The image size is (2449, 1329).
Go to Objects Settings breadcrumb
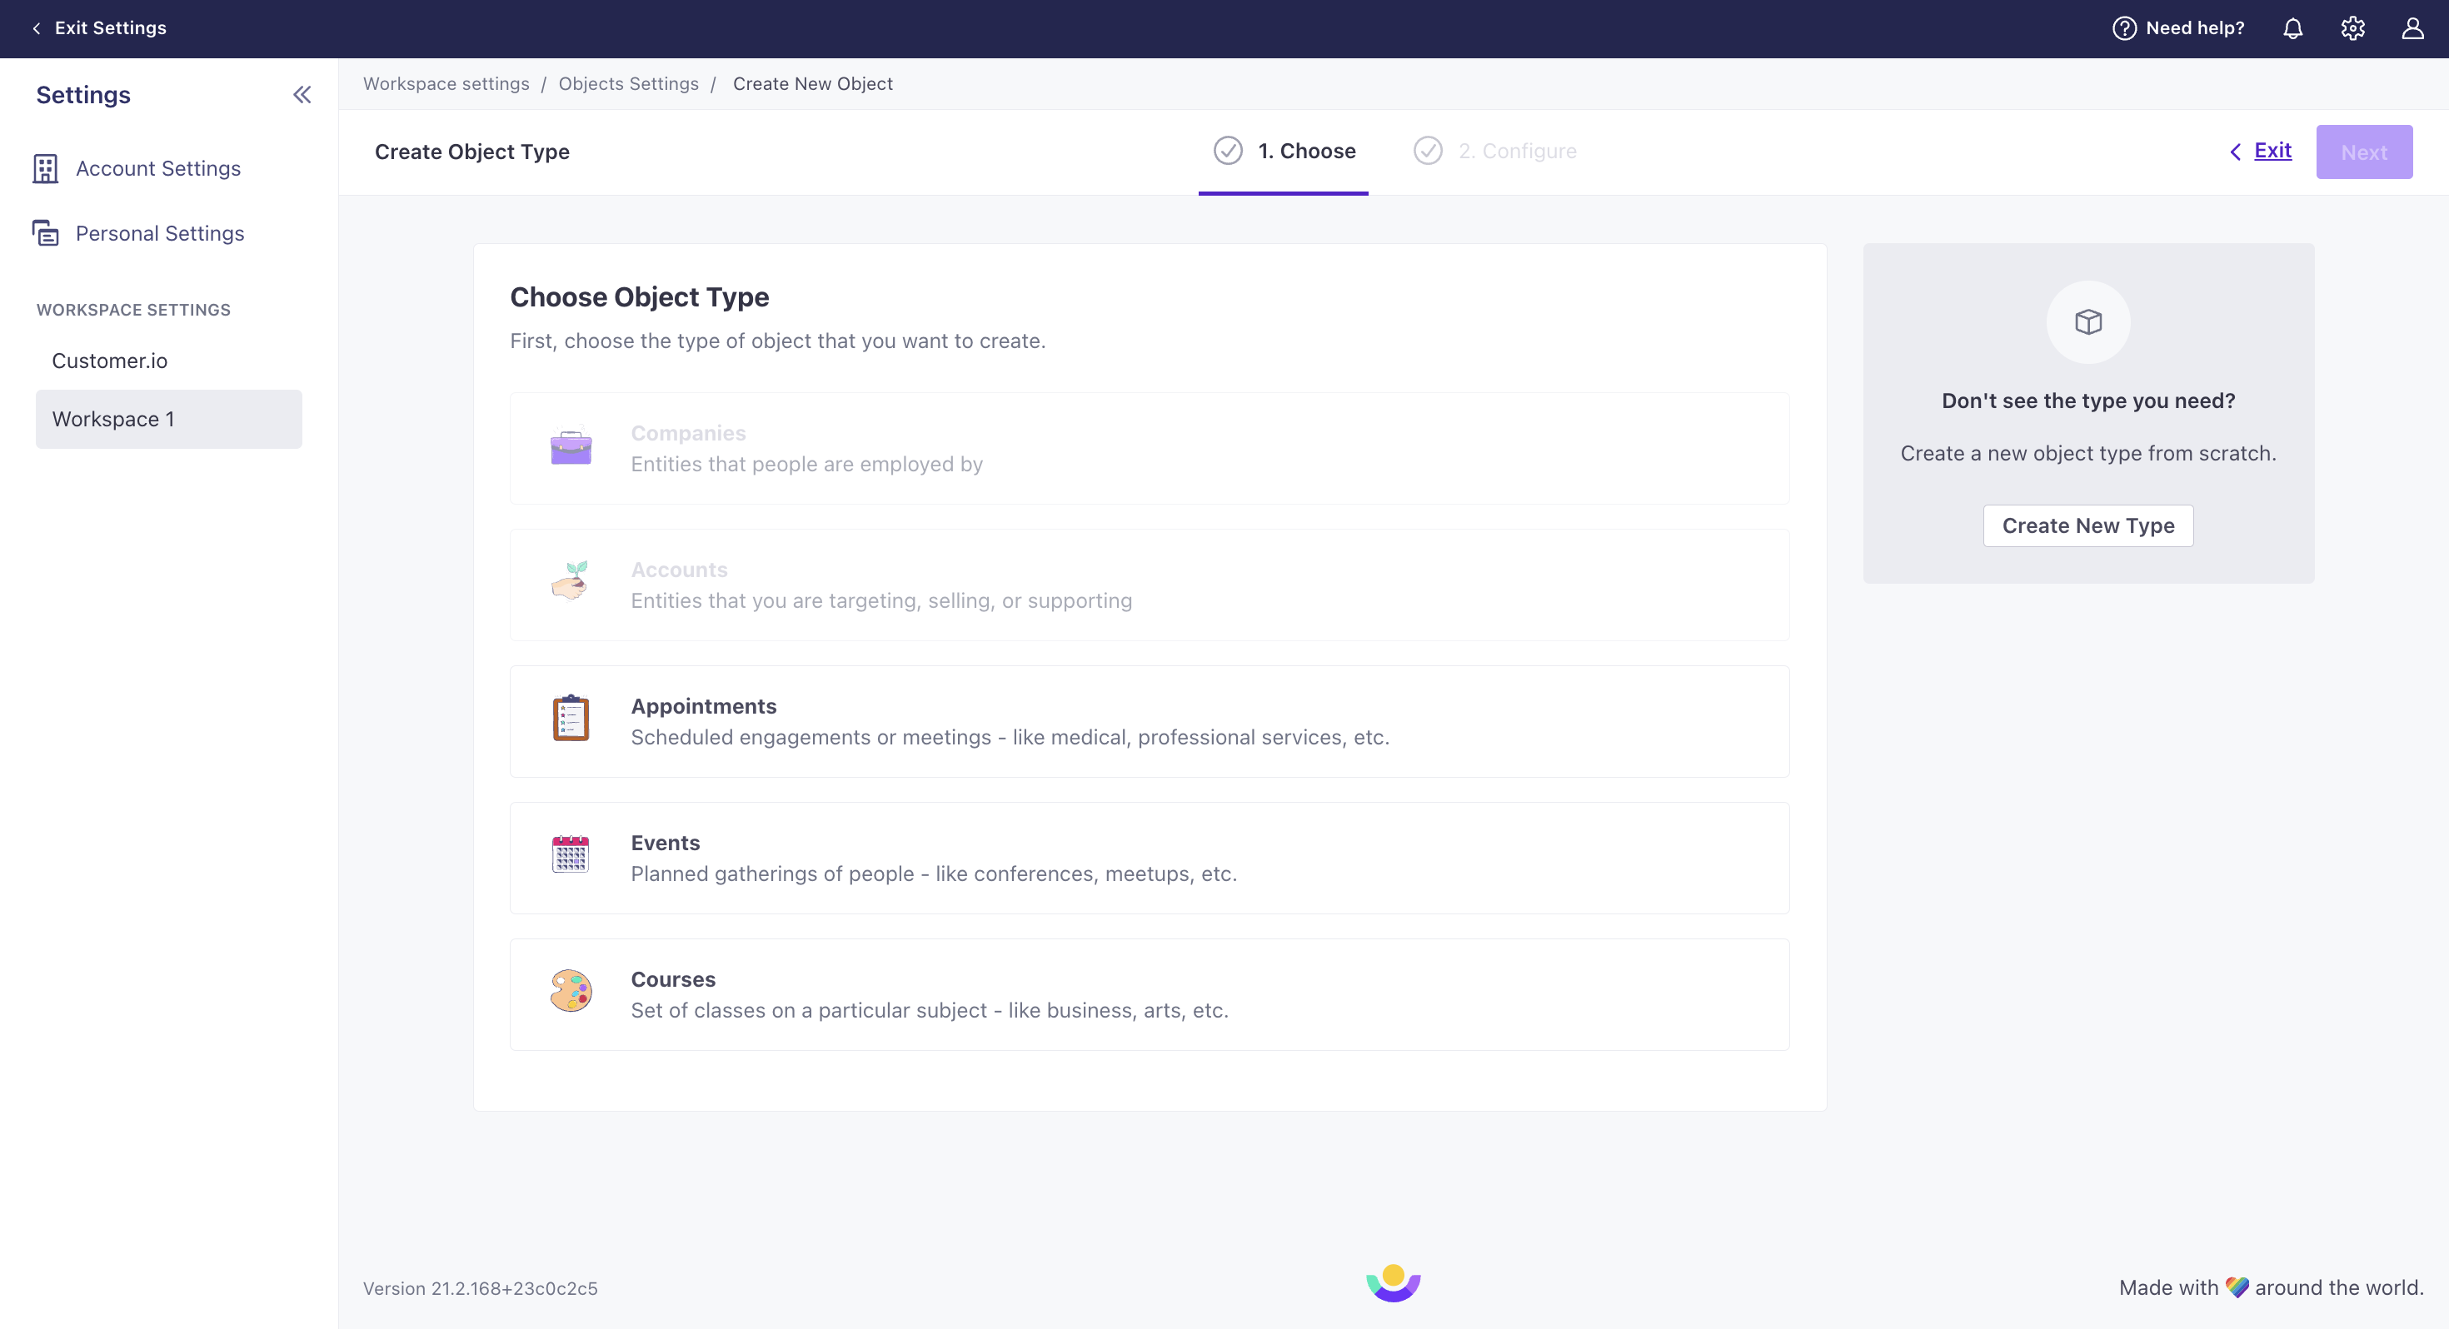[628, 83]
